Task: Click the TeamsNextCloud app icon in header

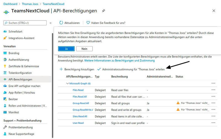Action: (x=6, y=12)
